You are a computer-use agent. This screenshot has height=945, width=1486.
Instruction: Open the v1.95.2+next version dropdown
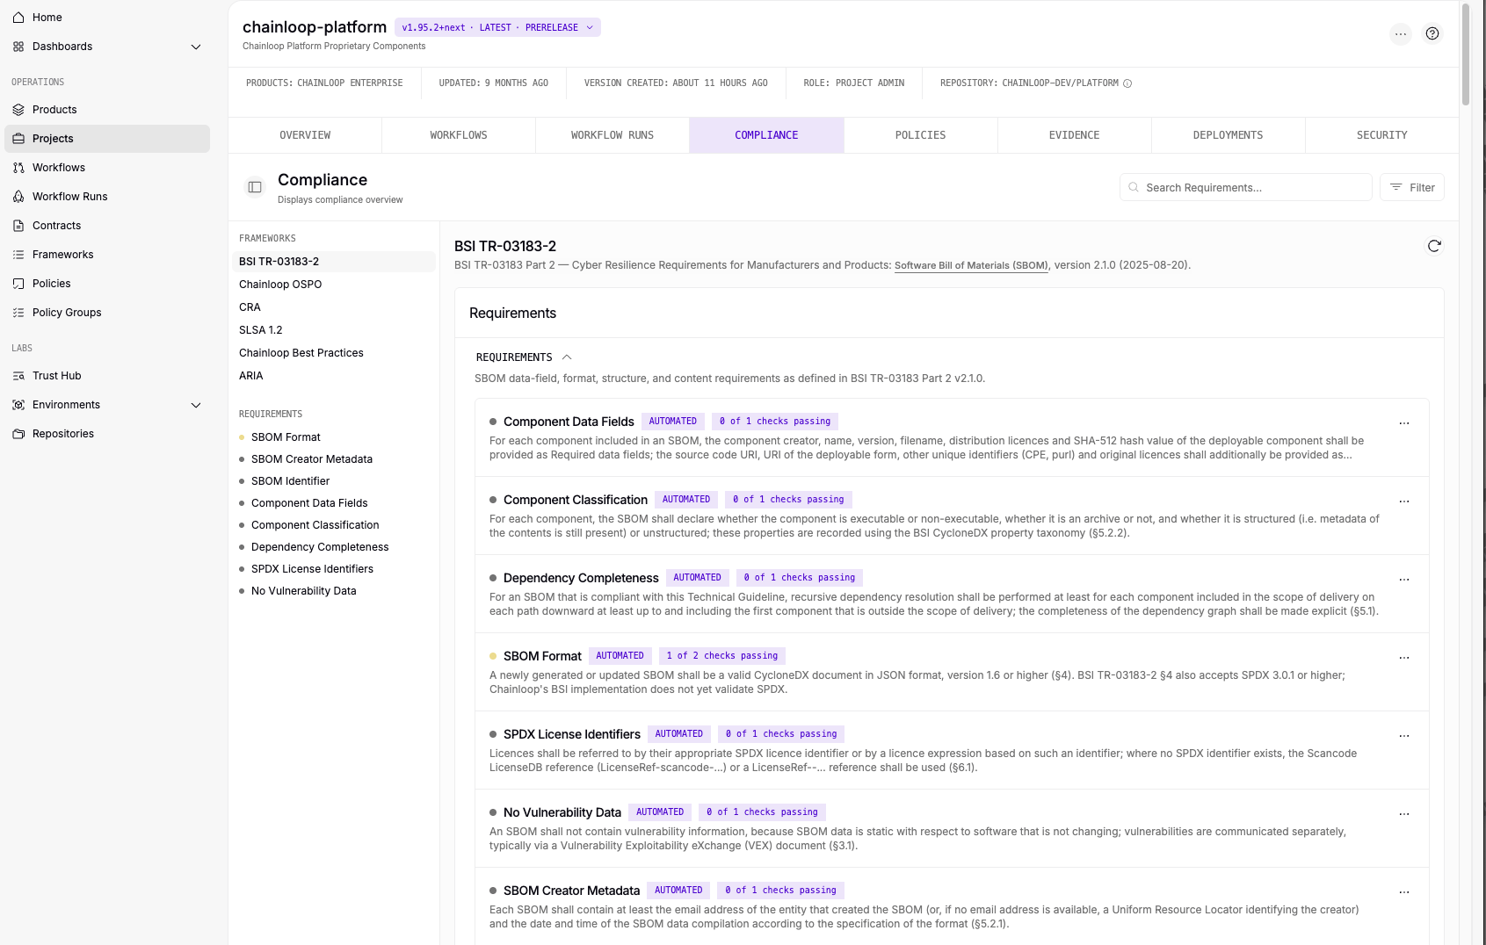[497, 27]
